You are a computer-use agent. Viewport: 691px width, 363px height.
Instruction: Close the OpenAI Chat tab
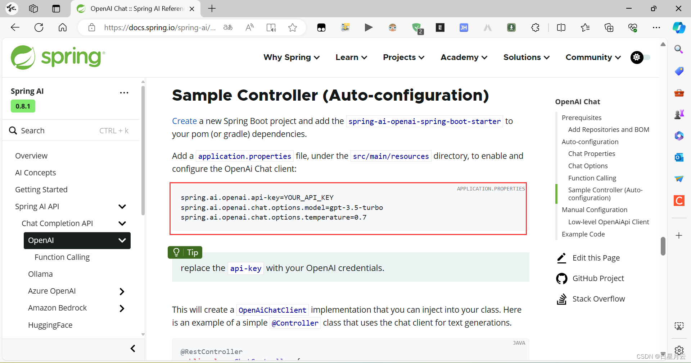pyautogui.click(x=192, y=9)
